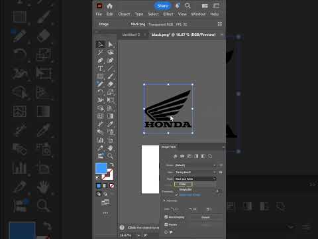Image resolution: width=318 pixels, height=239 pixels.
Task: Select the Column Graph tool
Action: click(100, 140)
